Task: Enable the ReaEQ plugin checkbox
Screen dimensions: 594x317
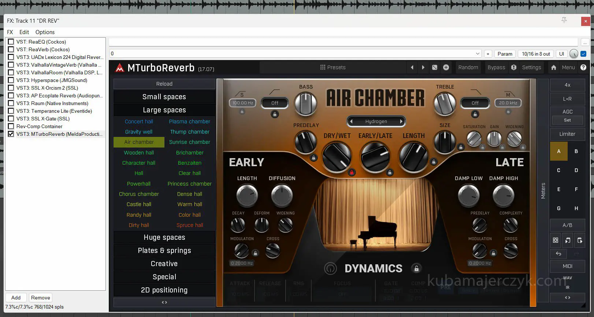Action: [11, 42]
